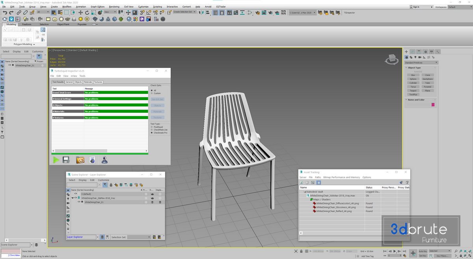
Task: Click the pink object color swatch
Action: coord(433,104)
